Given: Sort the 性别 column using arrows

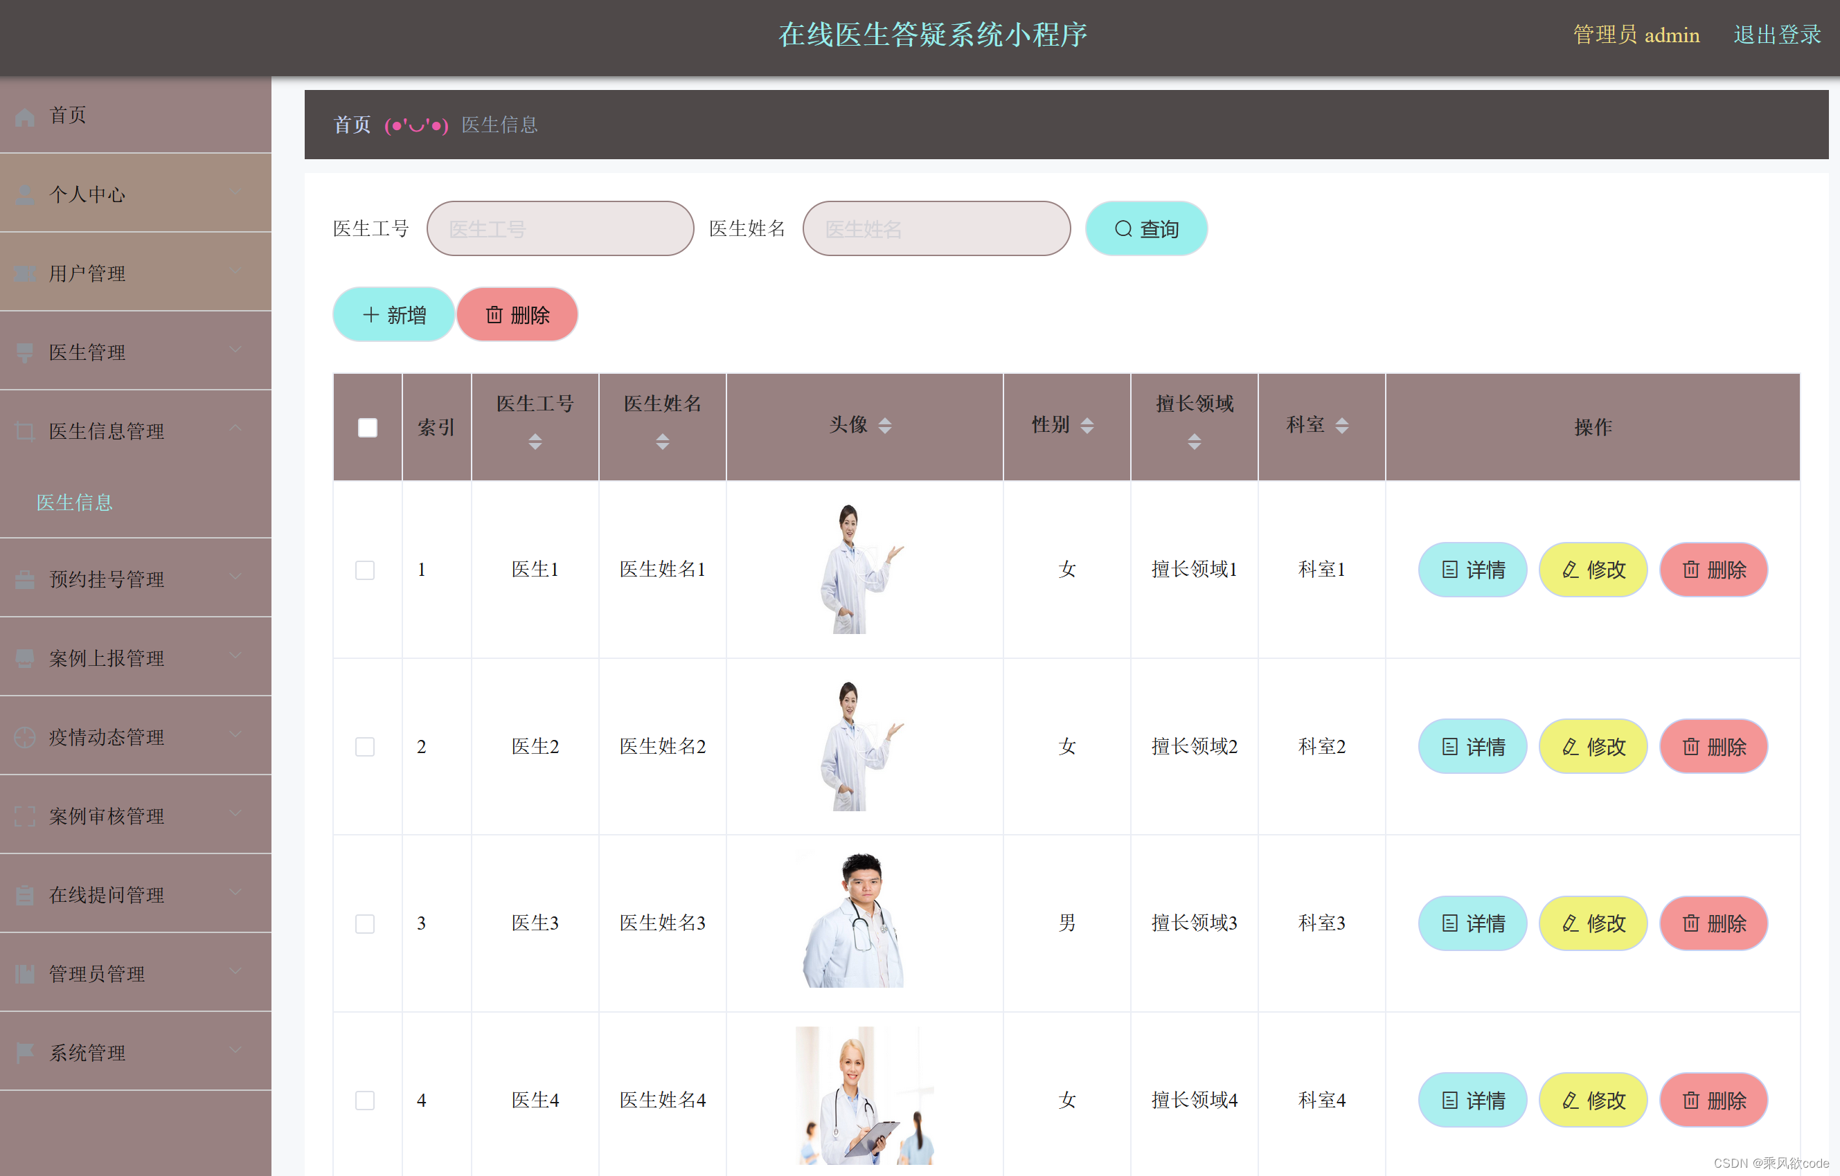Looking at the screenshot, I should (1087, 426).
